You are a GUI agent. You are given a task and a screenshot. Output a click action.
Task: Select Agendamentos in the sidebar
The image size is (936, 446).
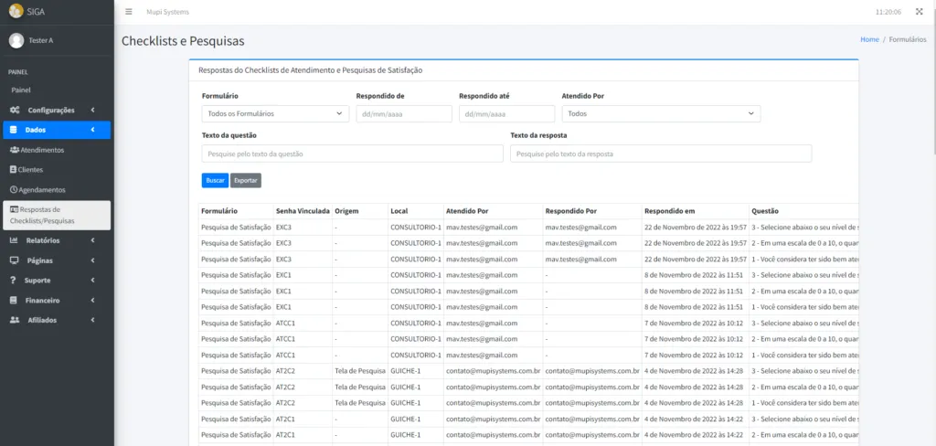pyautogui.click(x=42, y=190)
